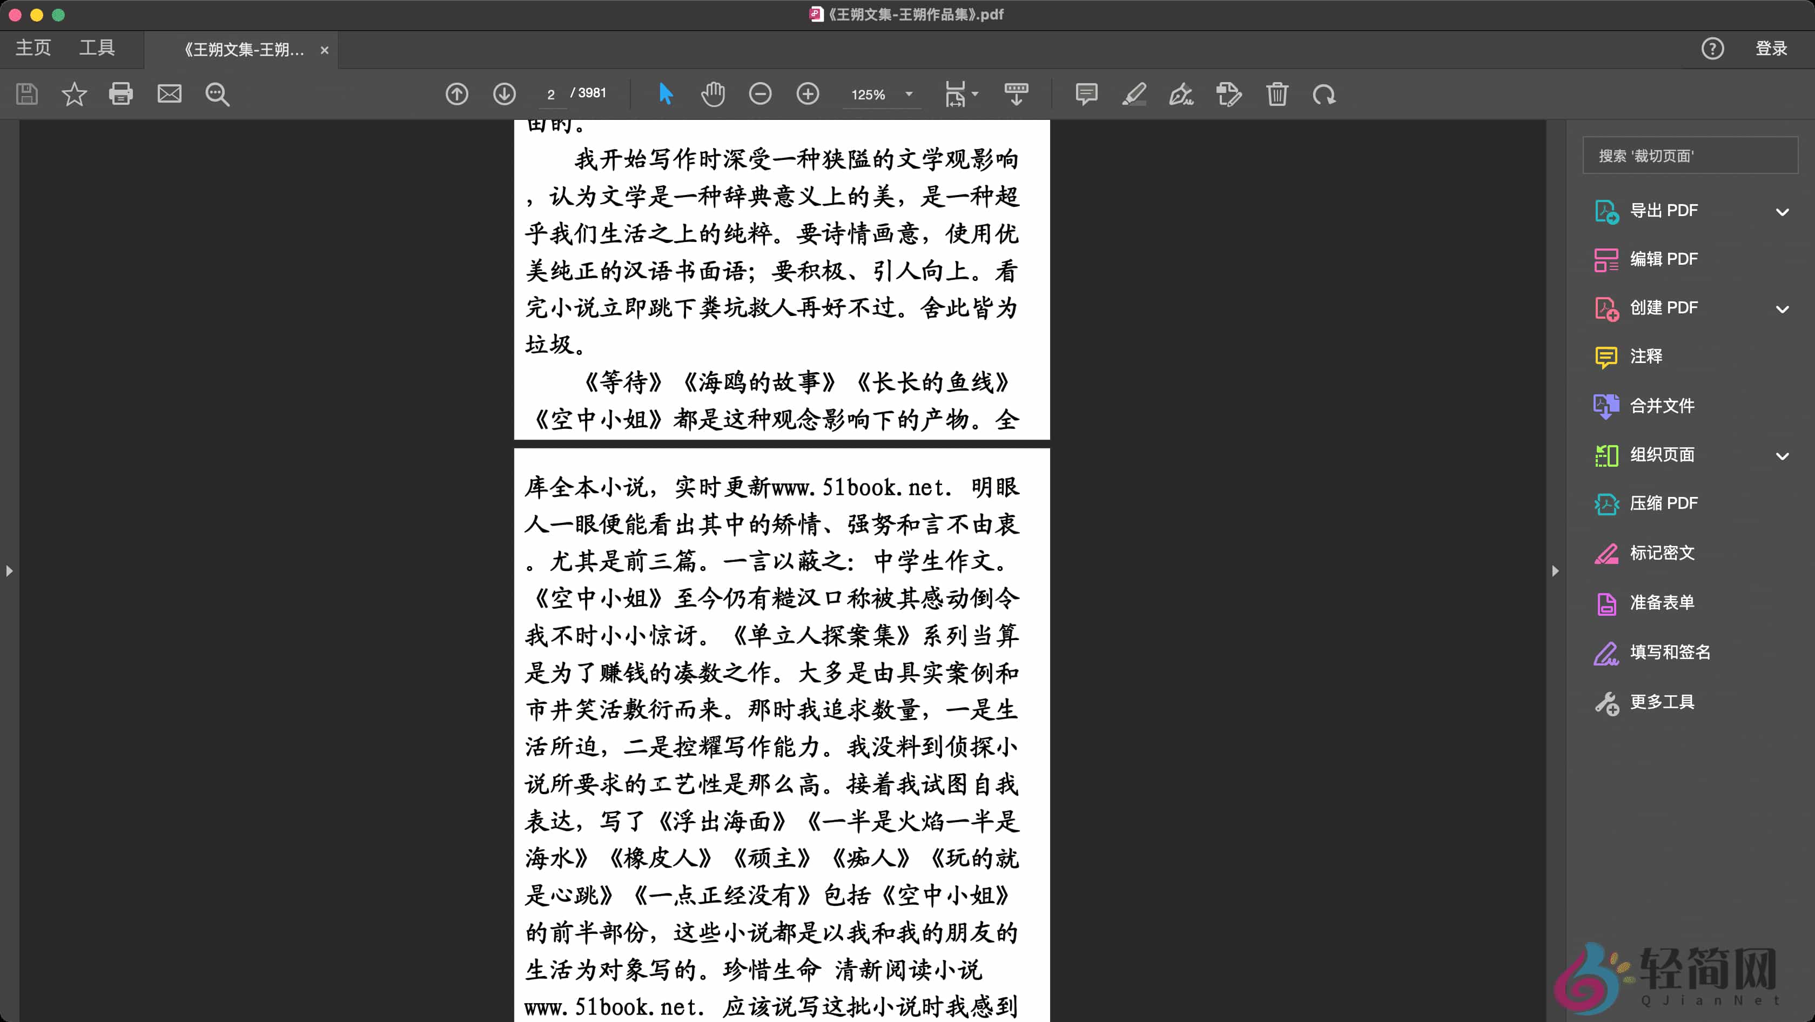Toggle the star favorites icon

(73, 93)
